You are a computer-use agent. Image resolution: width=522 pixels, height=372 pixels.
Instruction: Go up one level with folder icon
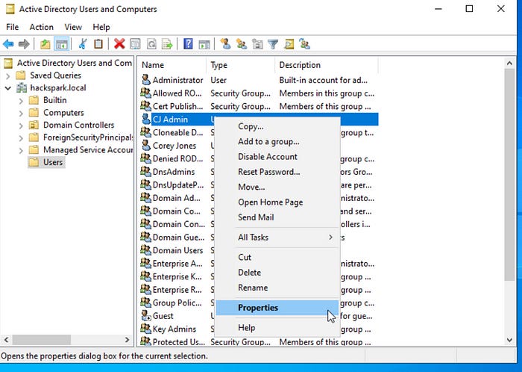45,44
